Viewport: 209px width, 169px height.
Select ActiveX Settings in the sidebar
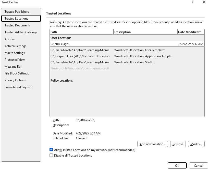(15, 46)
